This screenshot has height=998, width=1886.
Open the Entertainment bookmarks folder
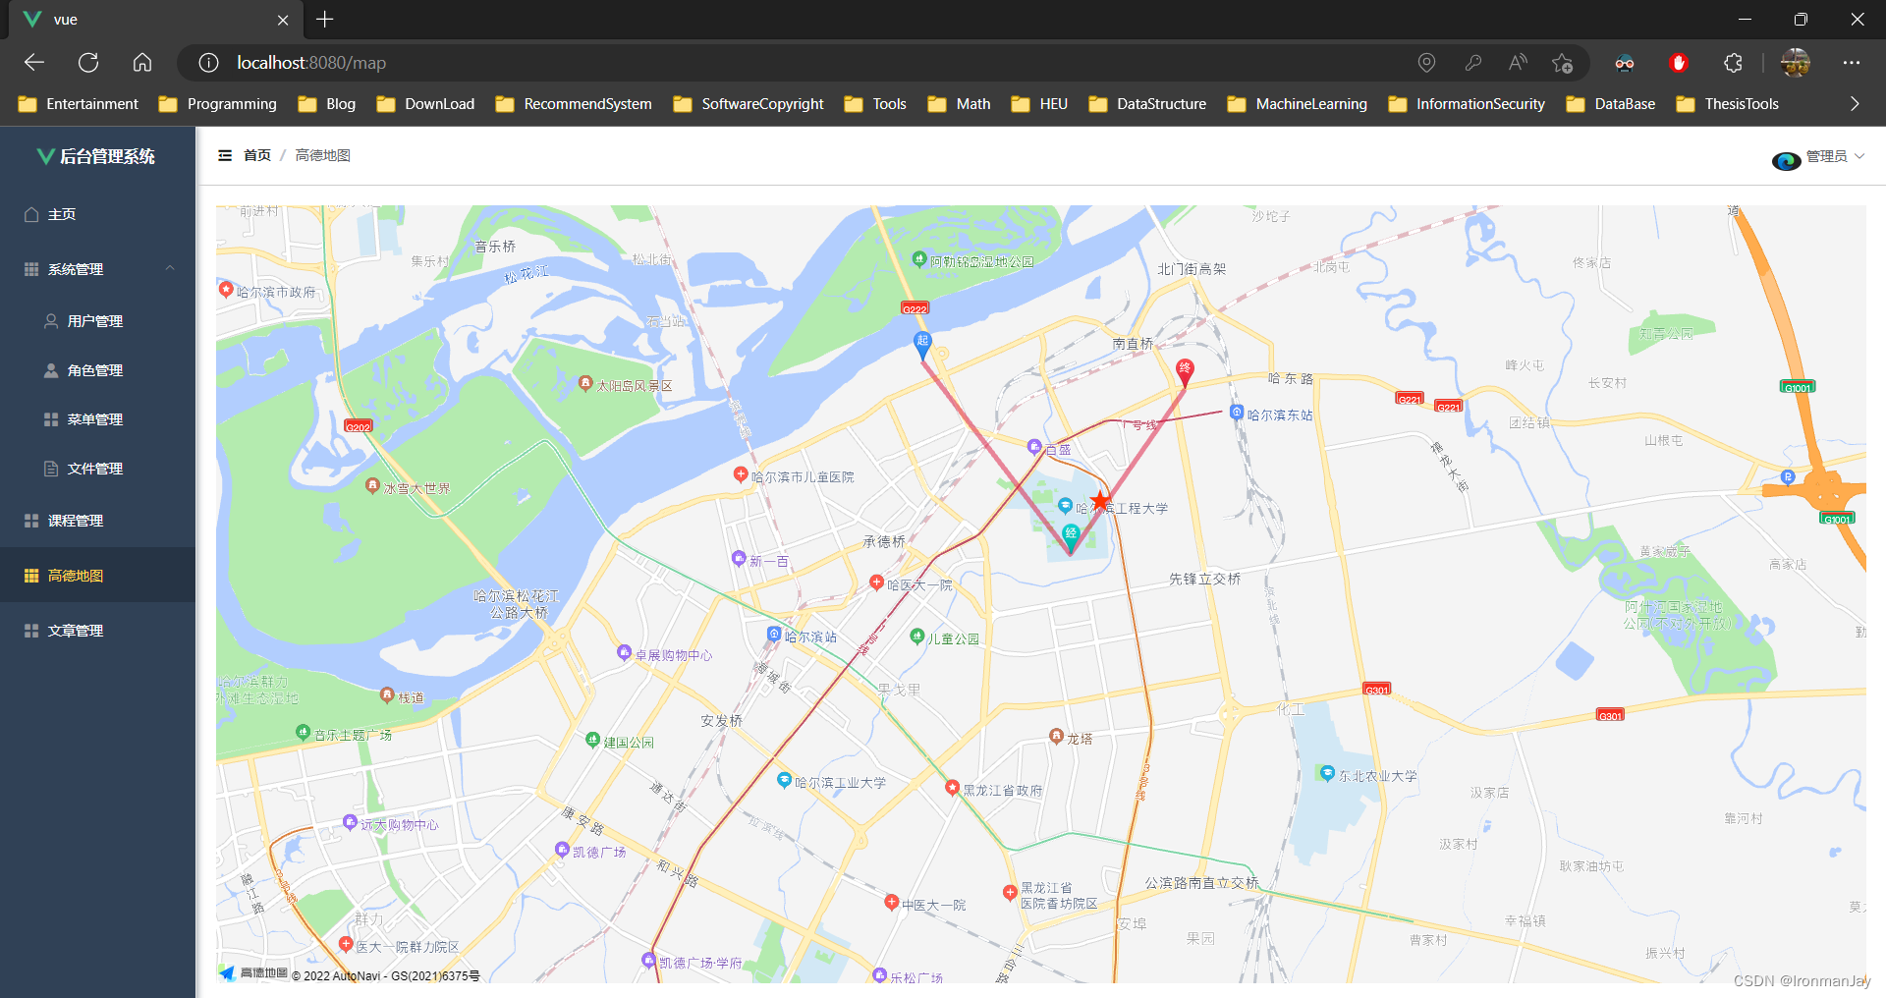point(79,104)
